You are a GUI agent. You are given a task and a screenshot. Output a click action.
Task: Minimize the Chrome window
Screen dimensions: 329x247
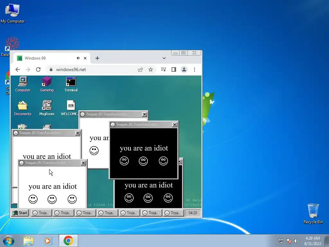point(175,53)
